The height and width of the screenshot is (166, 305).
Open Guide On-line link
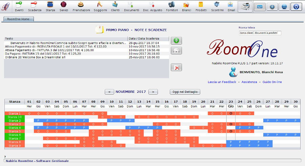(x=272, y=82)
